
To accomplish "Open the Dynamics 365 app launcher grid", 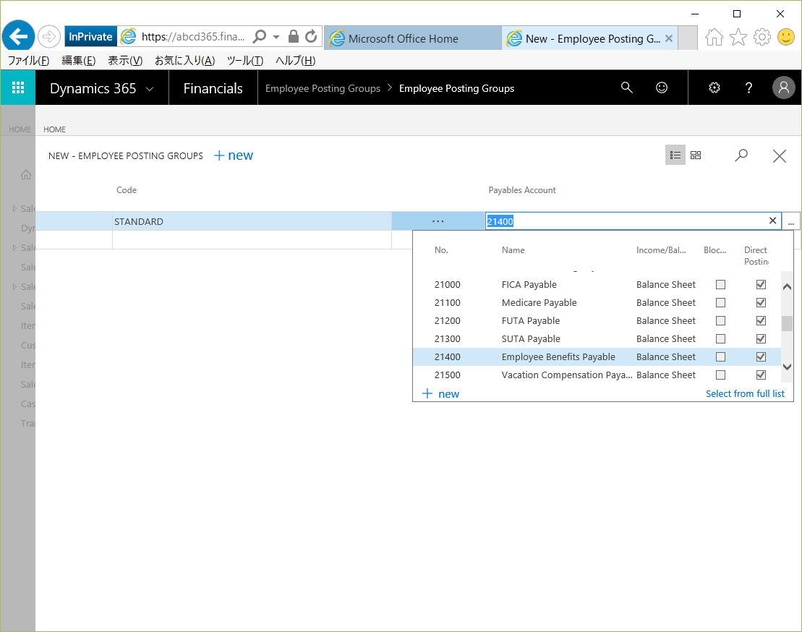I will [x=18, y=87].
